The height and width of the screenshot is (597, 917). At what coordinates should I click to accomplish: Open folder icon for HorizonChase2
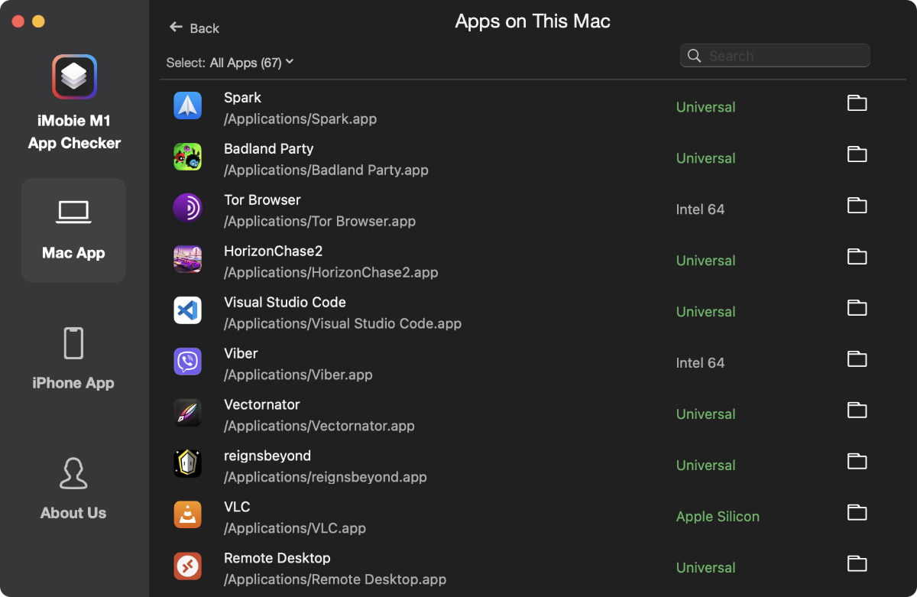point(857,257)
